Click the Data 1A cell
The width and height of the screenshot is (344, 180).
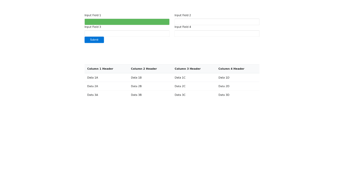[x=93, y=78]
